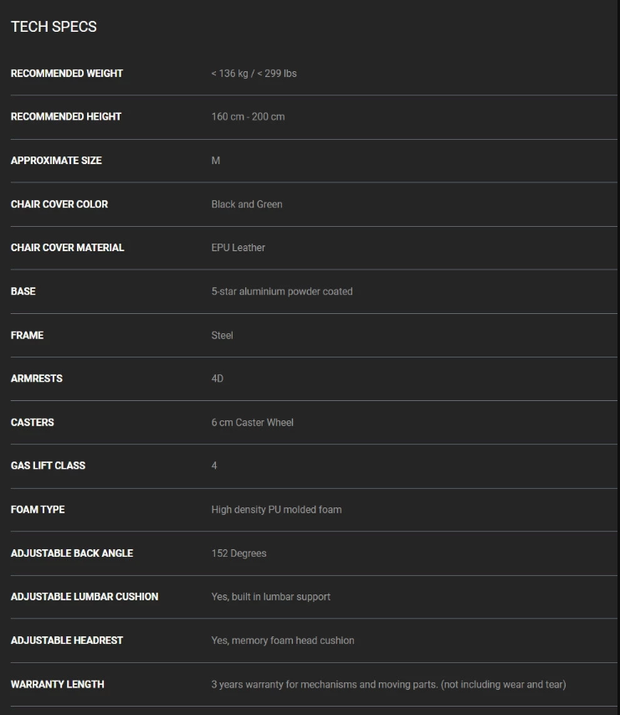Viewport: 620px width, 715px height.
Task: Select the Chair Cover Color label
Action: (x=59, y=204)
